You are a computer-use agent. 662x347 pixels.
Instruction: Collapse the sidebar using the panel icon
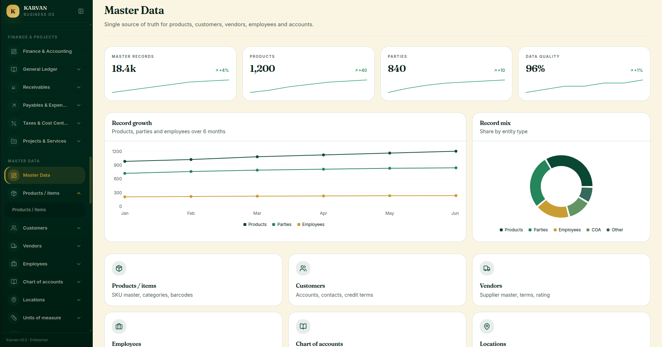81,11
